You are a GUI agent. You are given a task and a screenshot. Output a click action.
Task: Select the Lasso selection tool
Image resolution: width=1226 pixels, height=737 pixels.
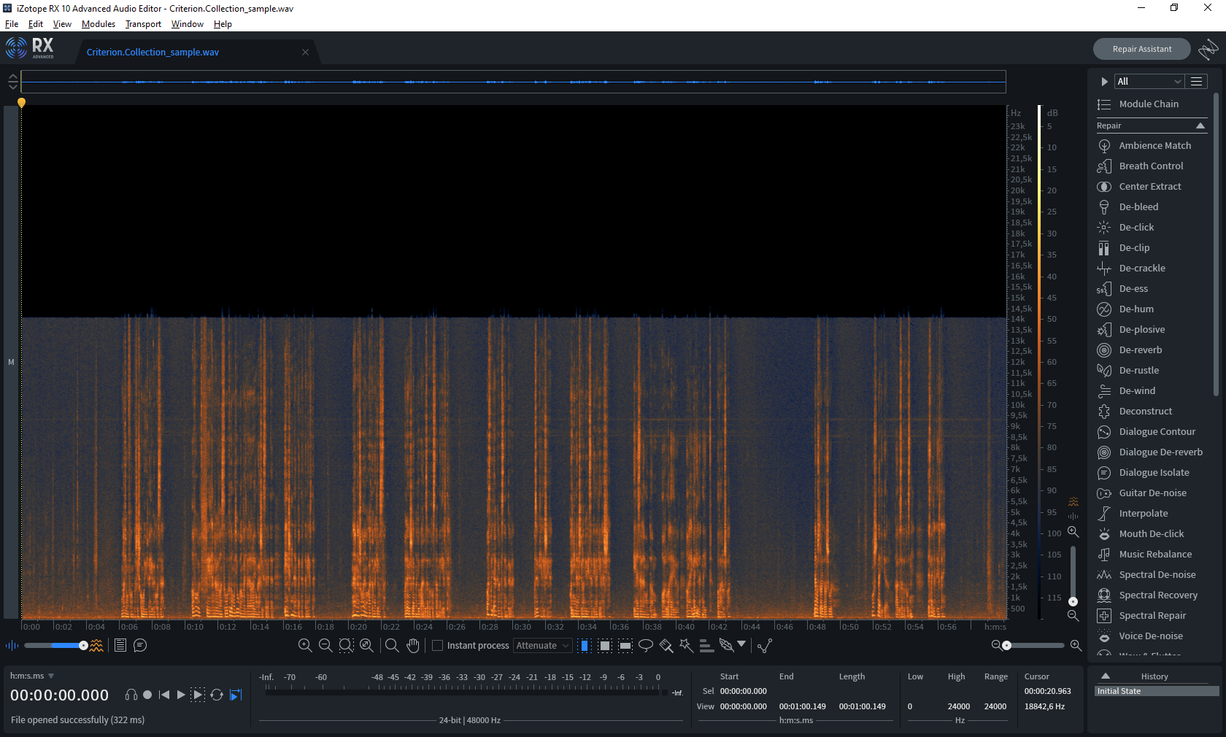coord(646,645)
